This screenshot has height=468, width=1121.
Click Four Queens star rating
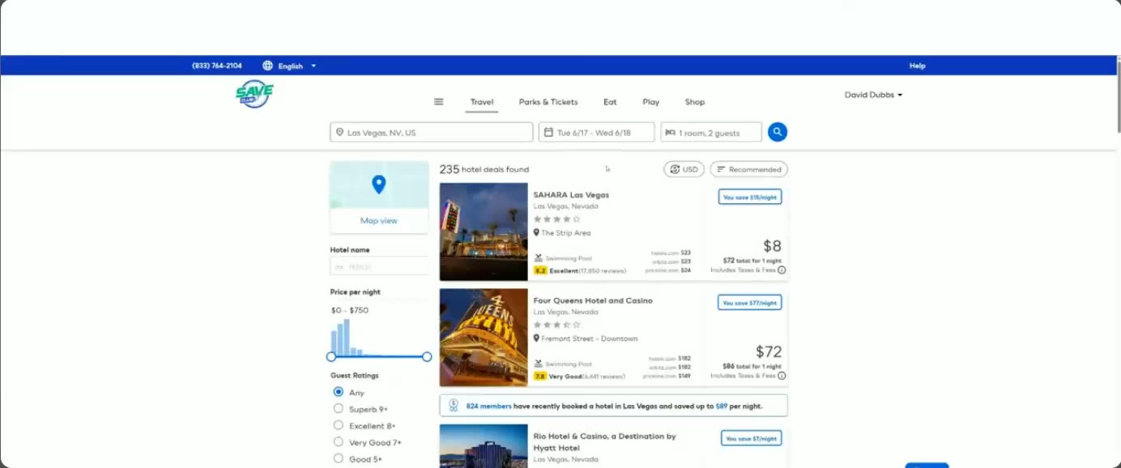pos(556,325)
